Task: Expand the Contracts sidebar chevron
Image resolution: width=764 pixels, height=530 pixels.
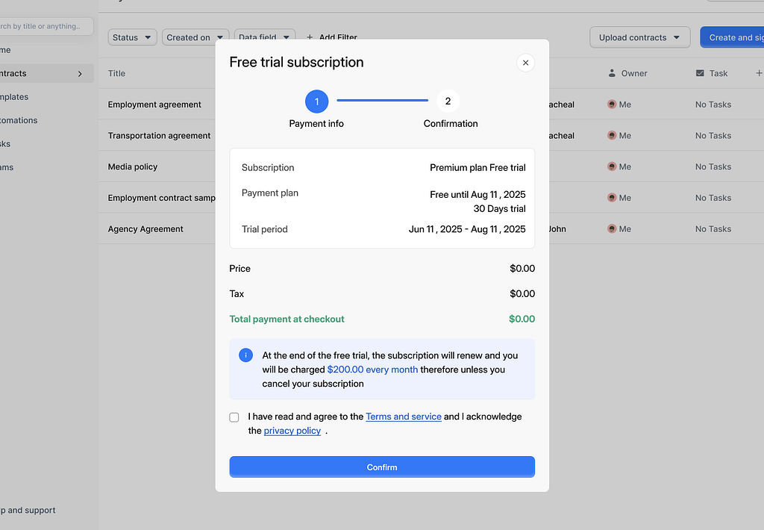Action: pos(80,73)
